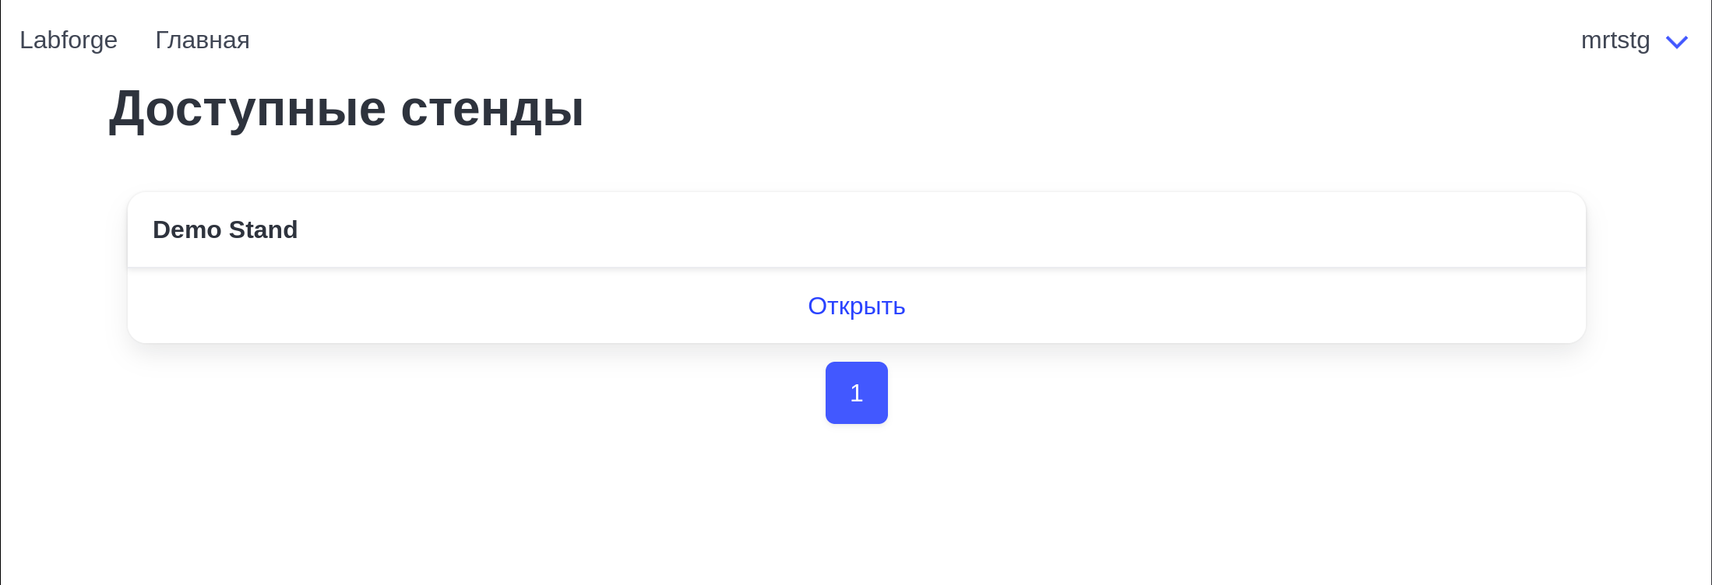Return home via Labforge logo text
Screen dimensions: 1712x585
pos(69,40)
